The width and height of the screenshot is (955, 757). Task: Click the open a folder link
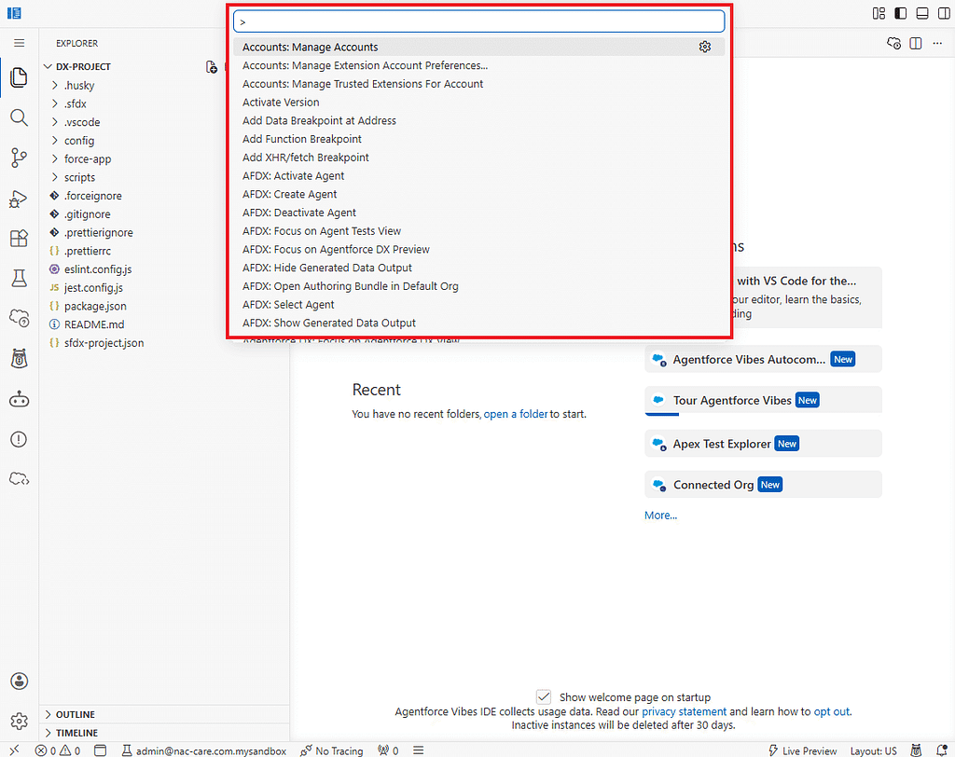[515, 414]
